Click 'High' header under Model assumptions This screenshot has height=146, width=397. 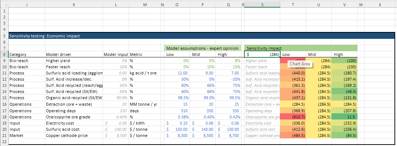point(228,54)
